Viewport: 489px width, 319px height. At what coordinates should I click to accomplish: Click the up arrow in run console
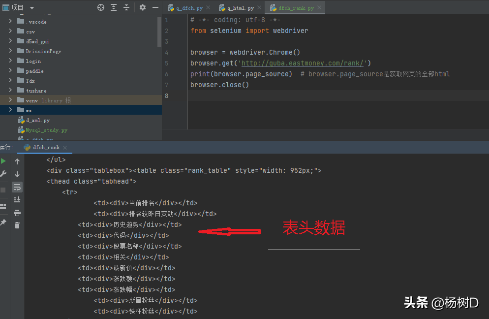tap(17, 161)
